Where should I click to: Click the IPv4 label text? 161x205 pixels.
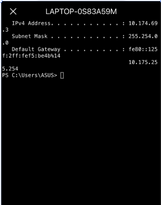(18, 23)
